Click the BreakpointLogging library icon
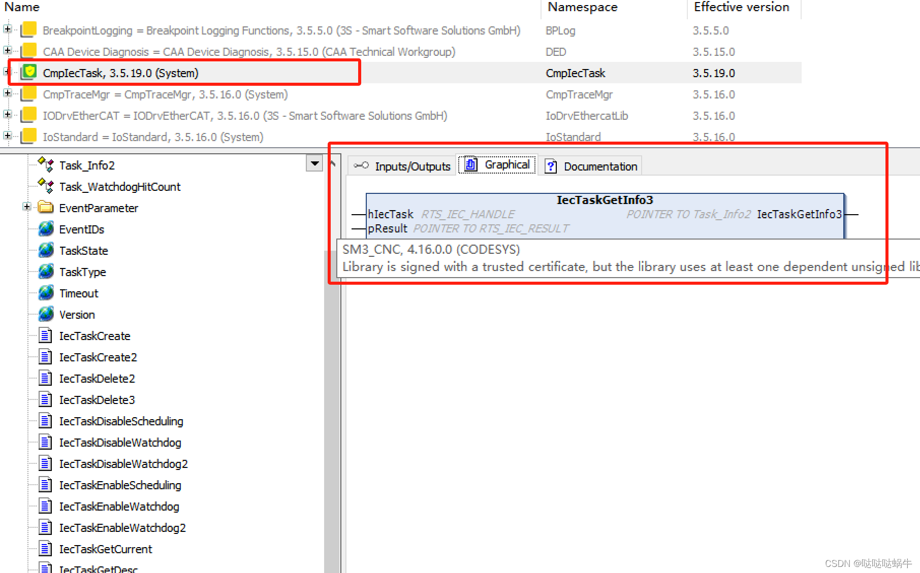This screenshot has height=573, width=920. (x=29, y=29)
